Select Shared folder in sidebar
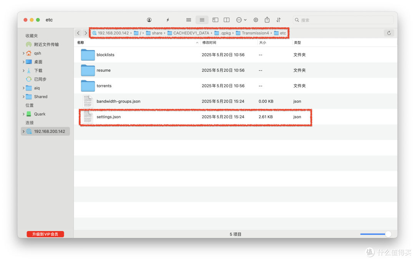The image size is (415, 261). click(x=37, y=97)
